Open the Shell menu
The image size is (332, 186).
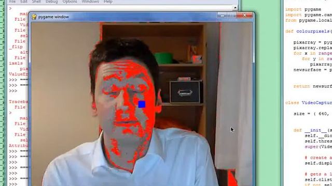(x=36, y=2)
